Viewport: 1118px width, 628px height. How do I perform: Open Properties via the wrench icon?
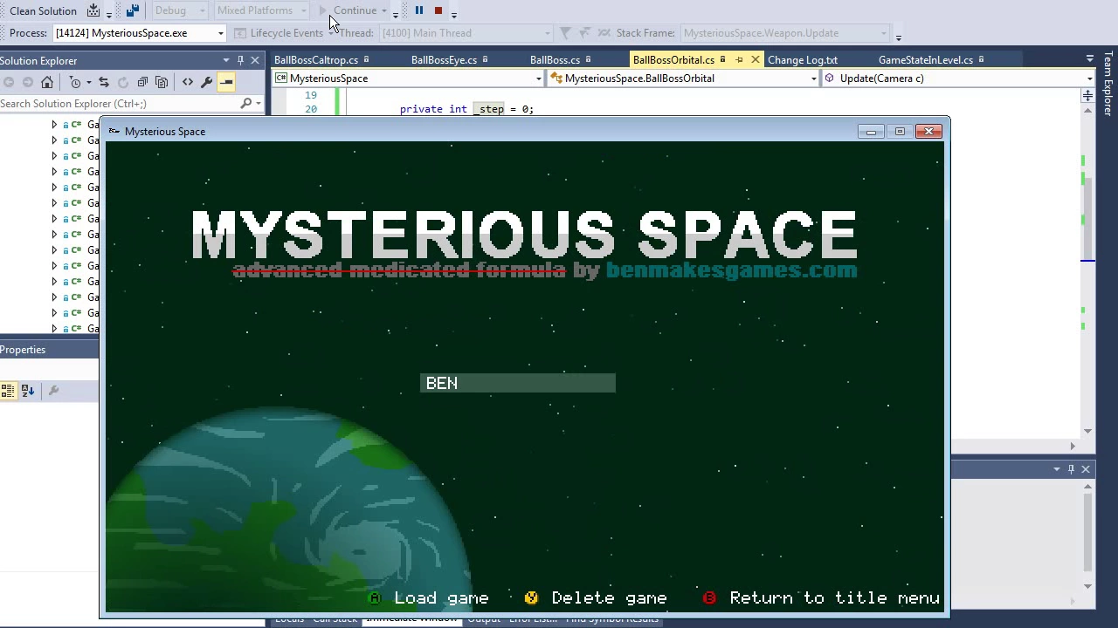tap(207, 82)
